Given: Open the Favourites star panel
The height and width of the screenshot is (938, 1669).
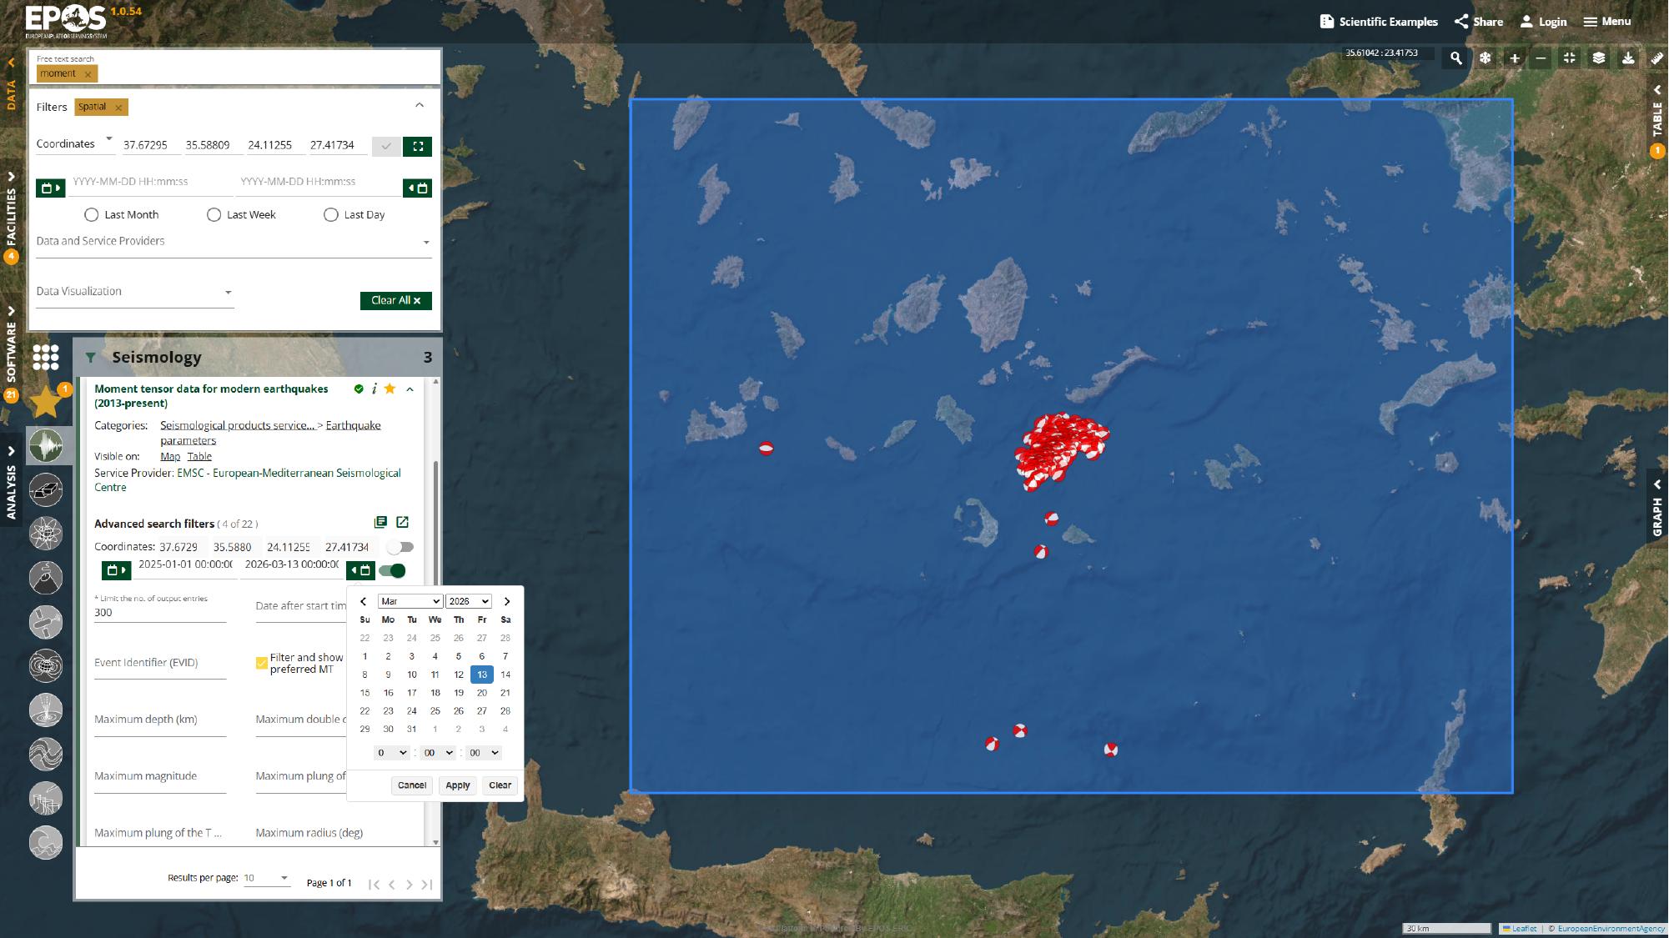Looking at the screenshot, I should click(x=46, y=402).
